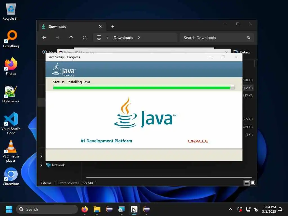Click the sync update tray icon
This screenshot has width=288, height=216.
(x=240, y=209)
